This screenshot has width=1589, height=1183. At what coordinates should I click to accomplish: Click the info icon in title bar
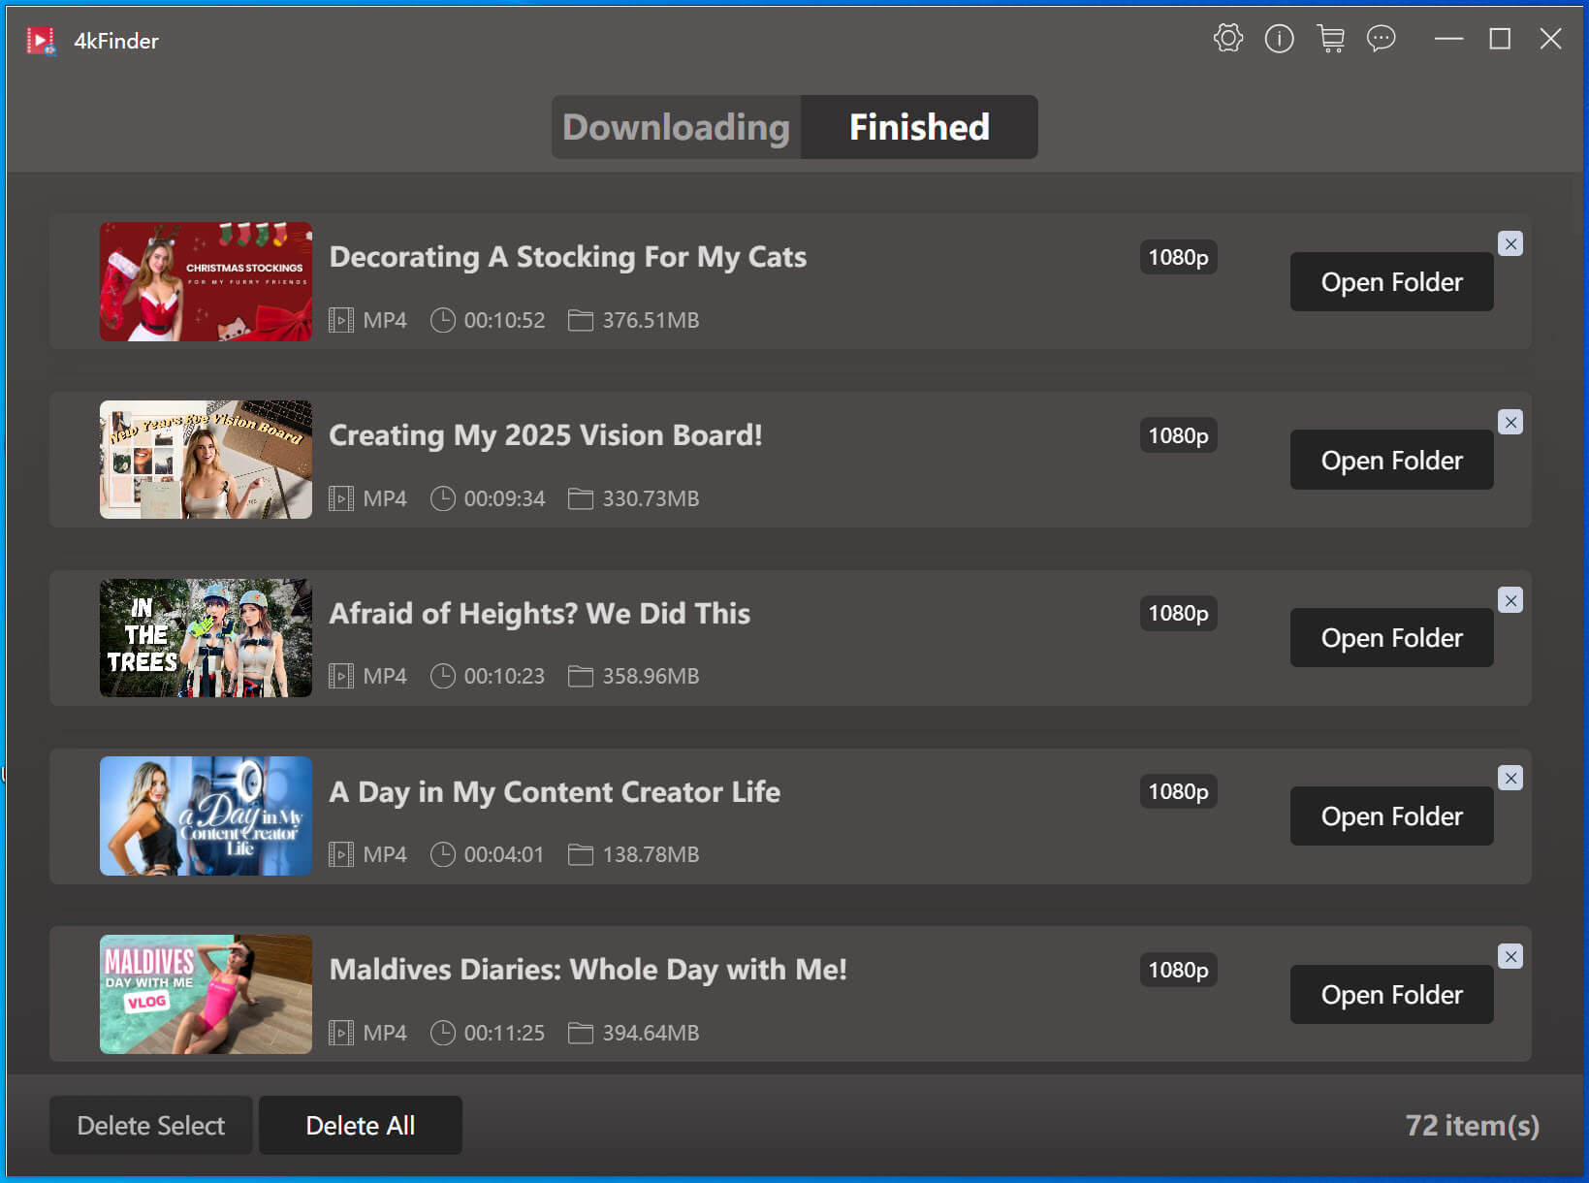click(1279, 39)
